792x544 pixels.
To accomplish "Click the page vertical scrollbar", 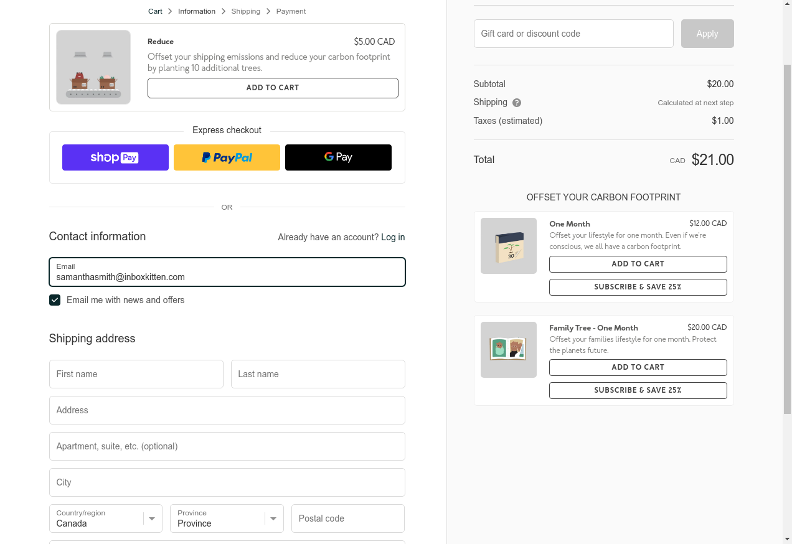I will (787, 239).
